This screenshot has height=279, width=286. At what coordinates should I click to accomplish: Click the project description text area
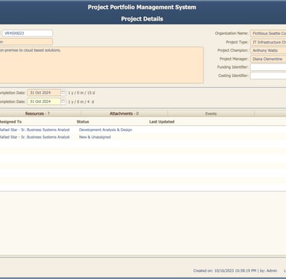pos(101,65)
